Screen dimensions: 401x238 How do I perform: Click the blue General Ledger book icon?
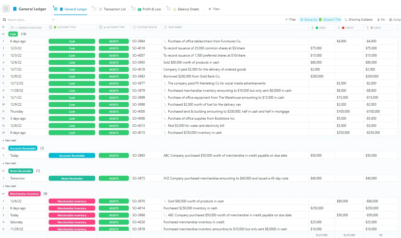tap(15, 9)
